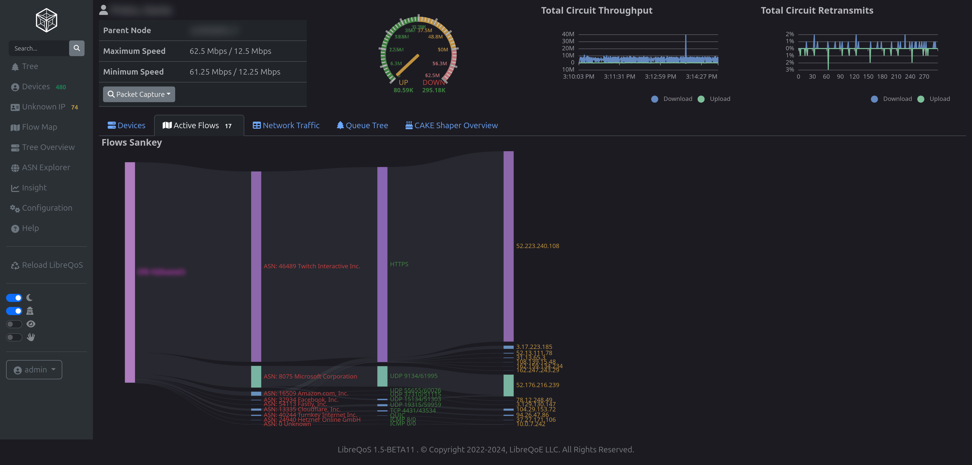Disable the incognito redaction toggle
972x465 pixels.
[14, 311]
